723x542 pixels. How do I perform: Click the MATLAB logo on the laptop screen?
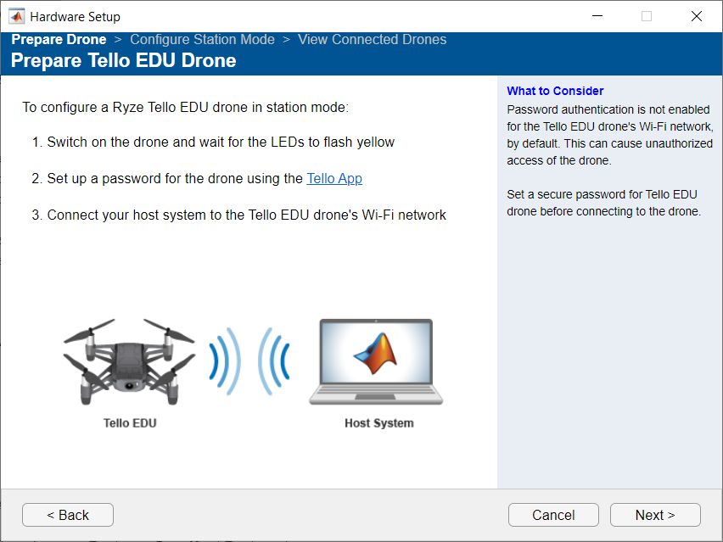click(x=374, y=351)
